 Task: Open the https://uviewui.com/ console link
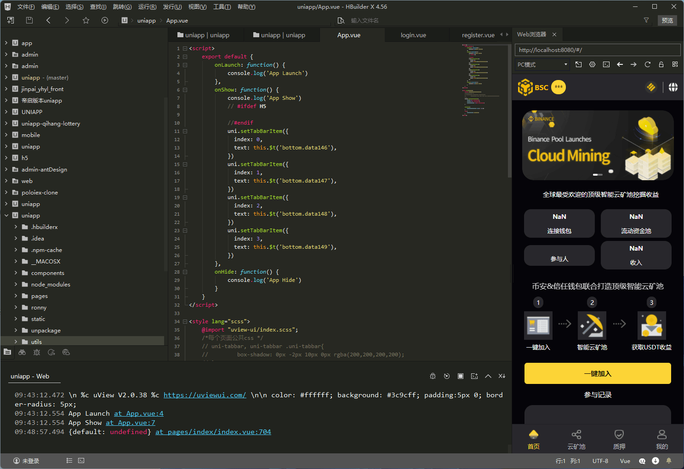point(205,395)
